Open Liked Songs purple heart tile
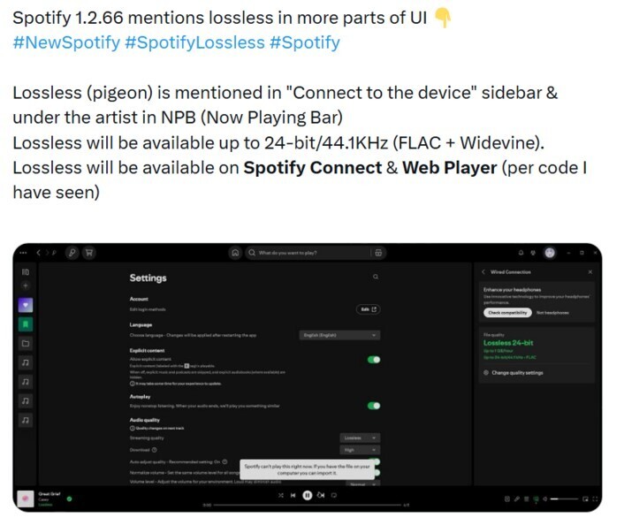This screenshot has width=624, height=525. click(x=26, y=305)
